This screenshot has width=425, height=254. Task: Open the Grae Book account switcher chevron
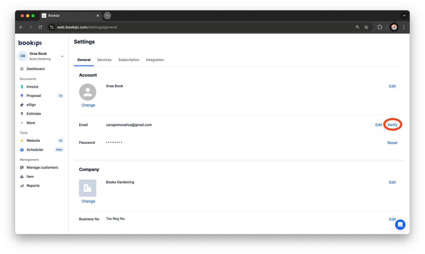62,56
